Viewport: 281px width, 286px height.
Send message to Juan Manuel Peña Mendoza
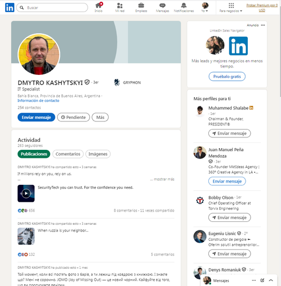(227, 181)
